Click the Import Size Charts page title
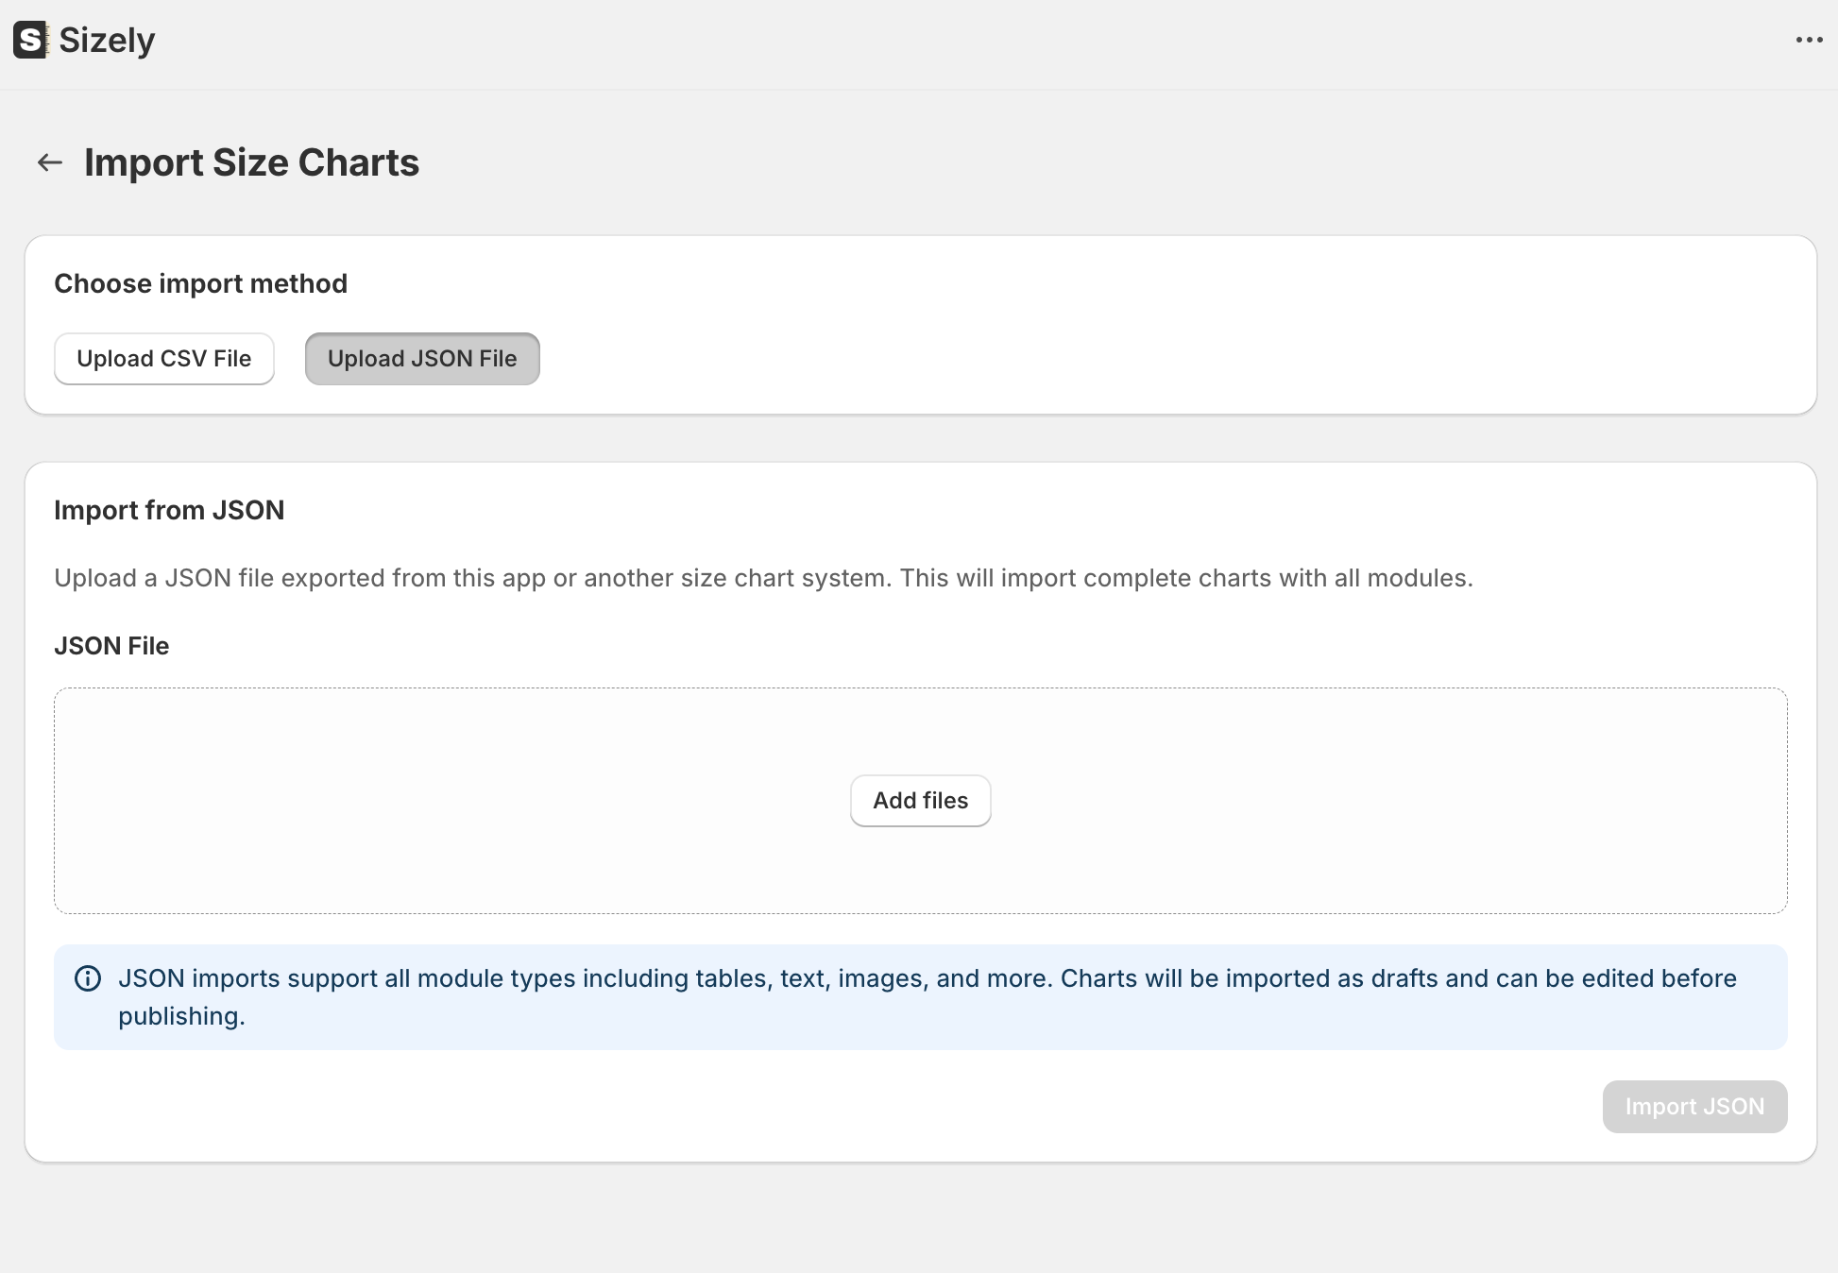 tap(251, 162)
